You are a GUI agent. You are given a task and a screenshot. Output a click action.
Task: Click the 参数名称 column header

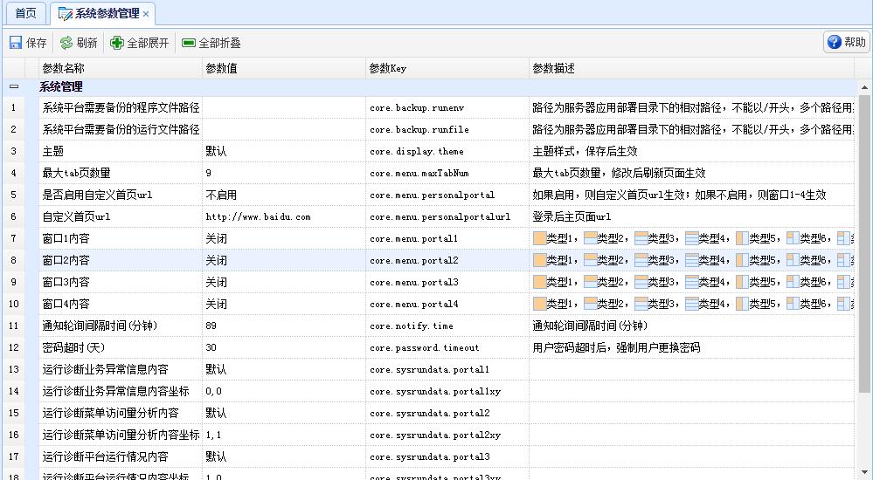click(x=121, y=68)
